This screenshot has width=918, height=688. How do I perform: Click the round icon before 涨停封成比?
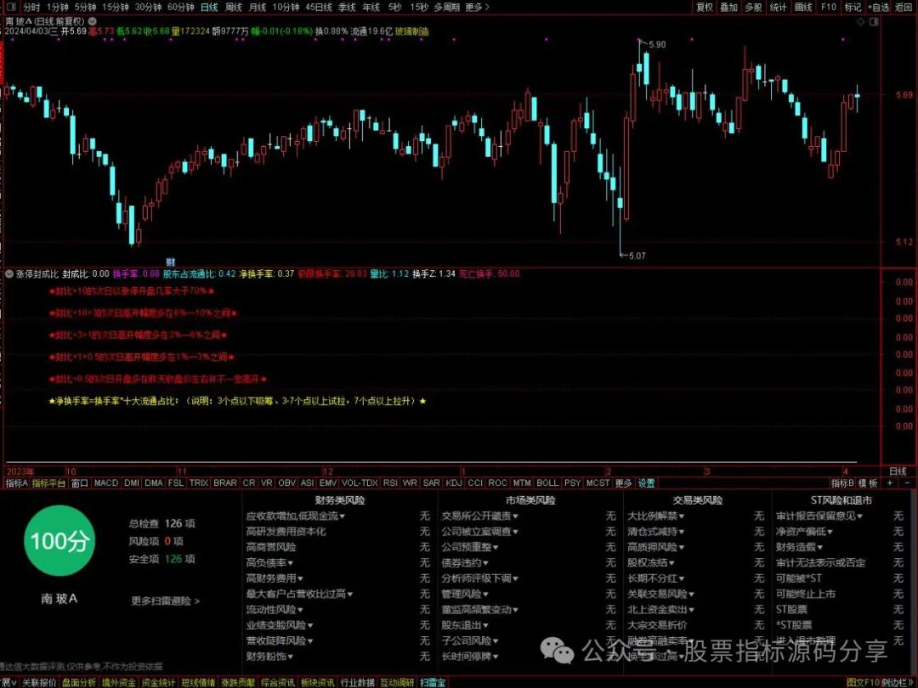coord(9,274)
